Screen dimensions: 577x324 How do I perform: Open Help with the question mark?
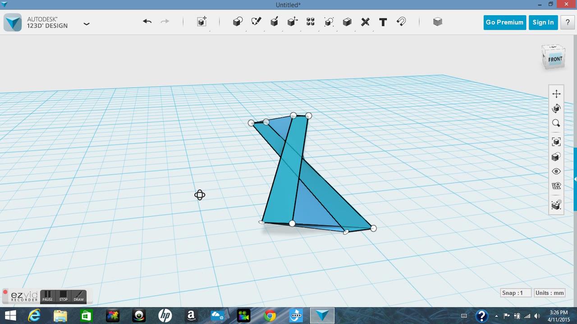(568, 22)
